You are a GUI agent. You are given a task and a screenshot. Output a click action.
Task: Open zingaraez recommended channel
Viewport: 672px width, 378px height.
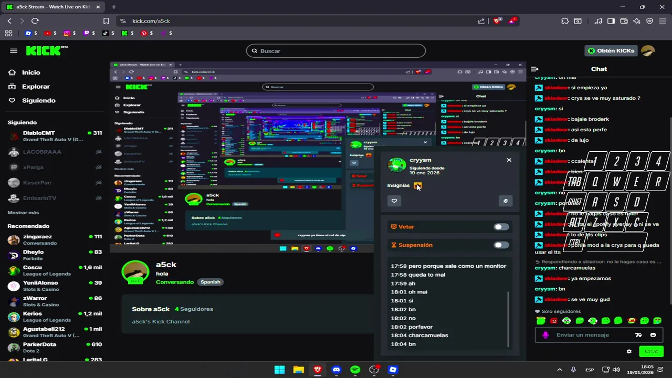click(x=55, y=240)
